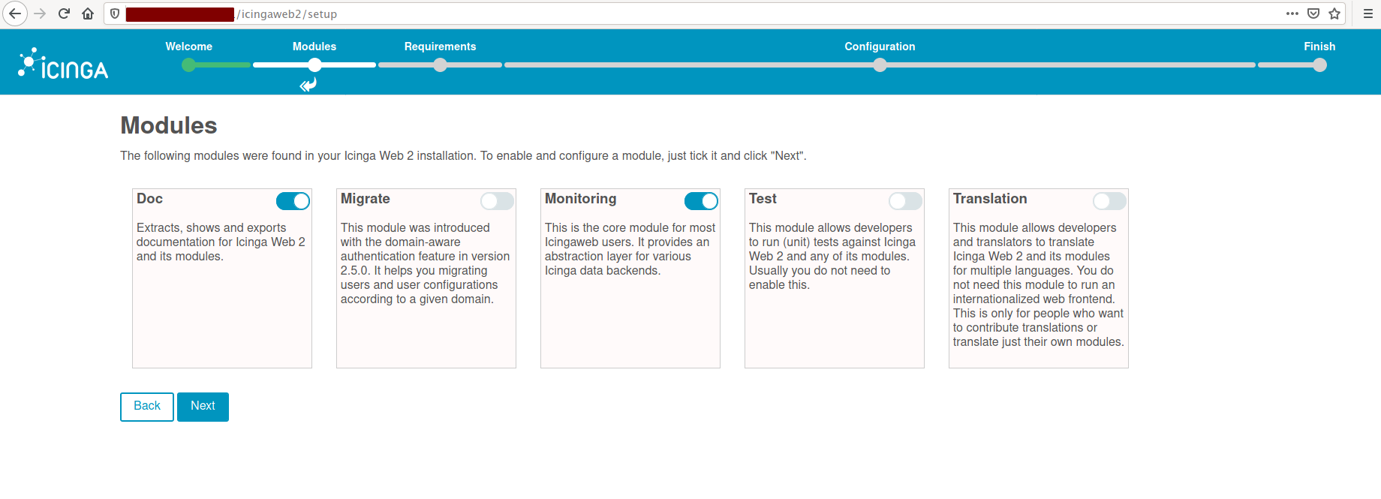Image resolution: width=1381 pixels, height=499 pixels.
Task: Show tracking protection shield info
Action: click(x=115, y=14)
